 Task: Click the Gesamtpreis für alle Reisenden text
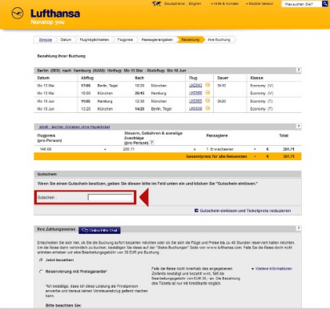coord(216,156)
